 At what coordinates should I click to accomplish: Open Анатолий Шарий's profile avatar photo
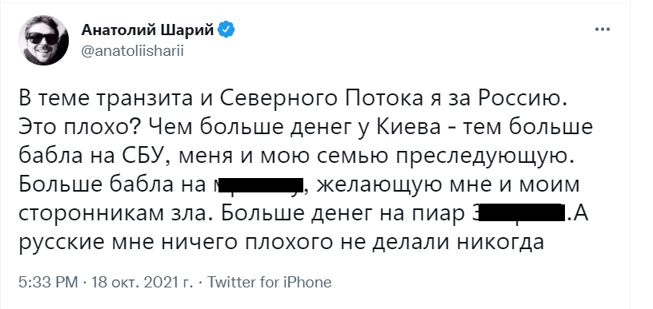pyautogui.click(x=44, y=40)
